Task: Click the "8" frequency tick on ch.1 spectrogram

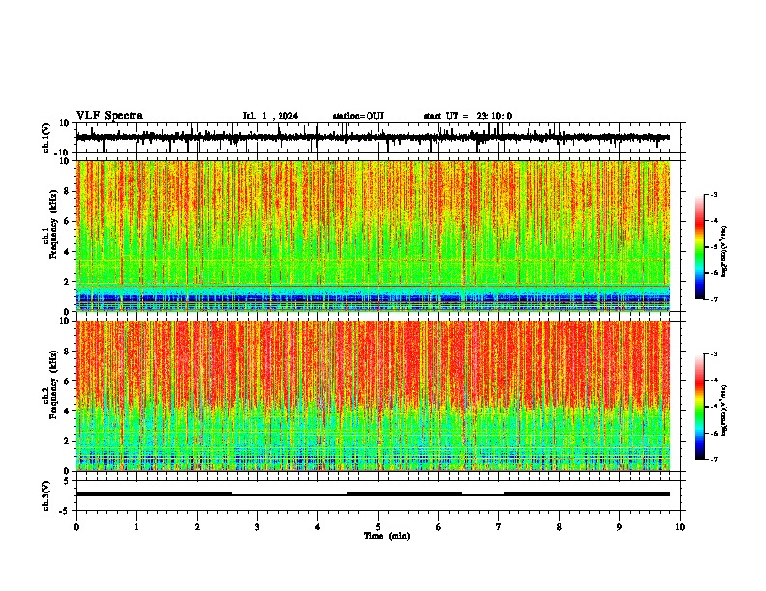Action: [68, 191]
